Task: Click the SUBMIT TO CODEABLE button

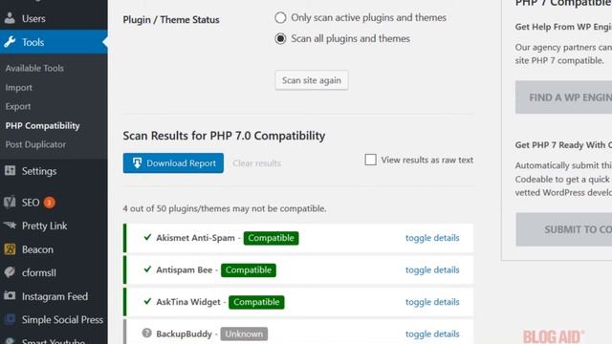Action: click(x=564, y=229)
